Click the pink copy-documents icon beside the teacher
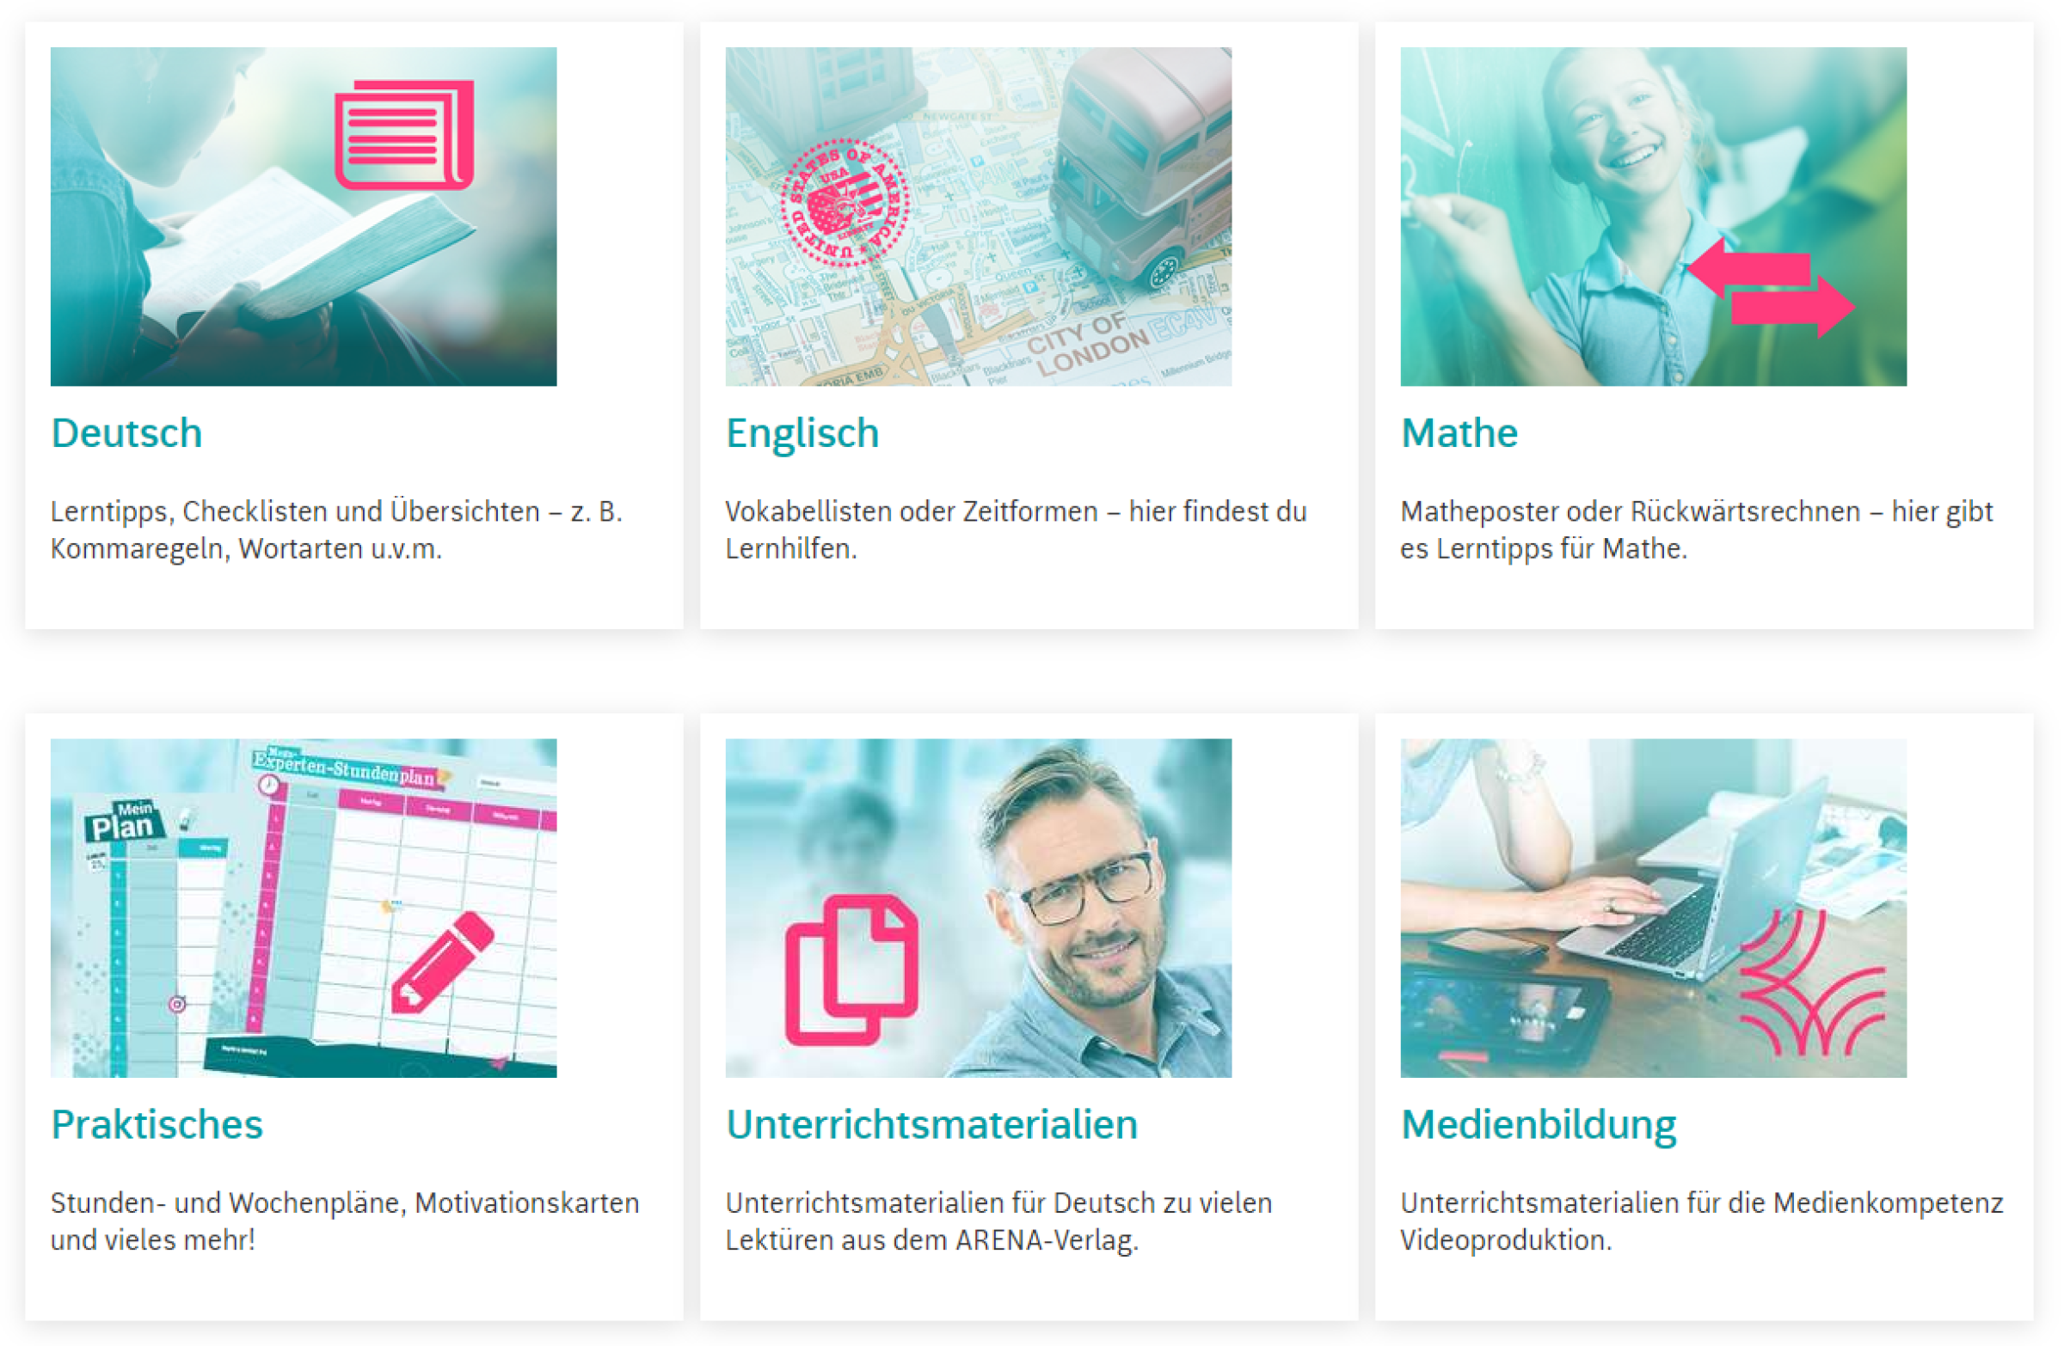This screenshot has width=2064, height=1346. 851,970
